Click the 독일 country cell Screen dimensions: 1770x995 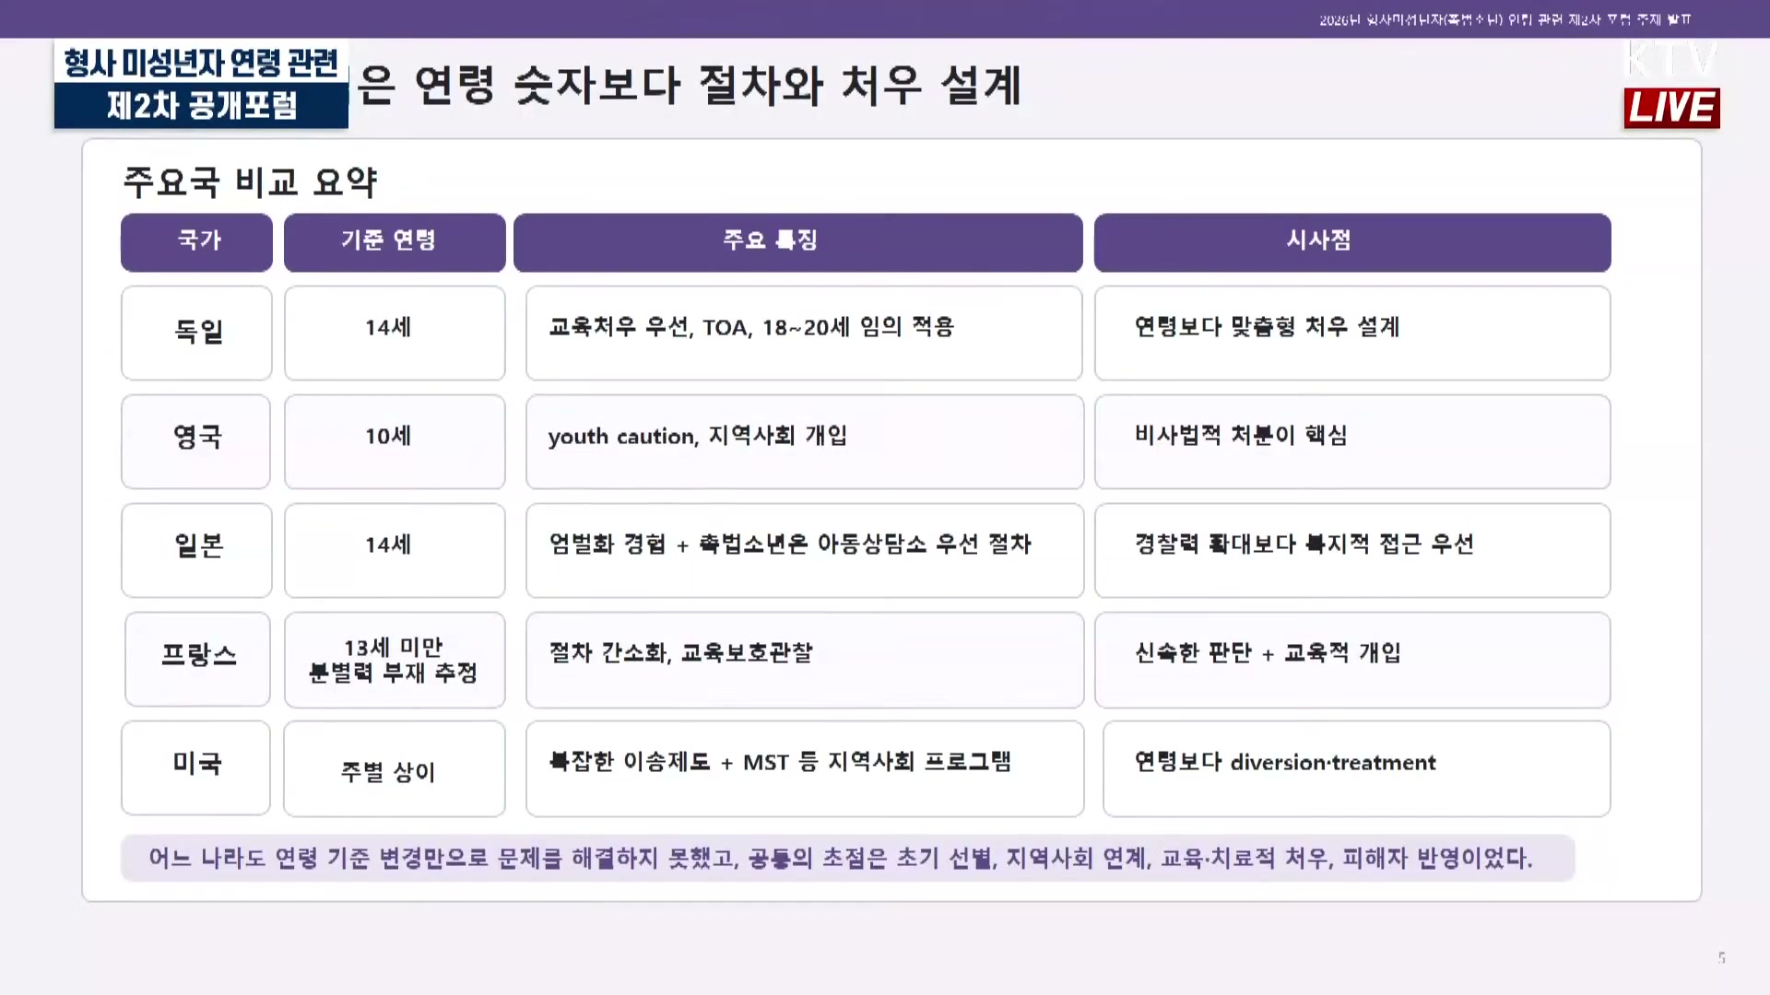196,332
